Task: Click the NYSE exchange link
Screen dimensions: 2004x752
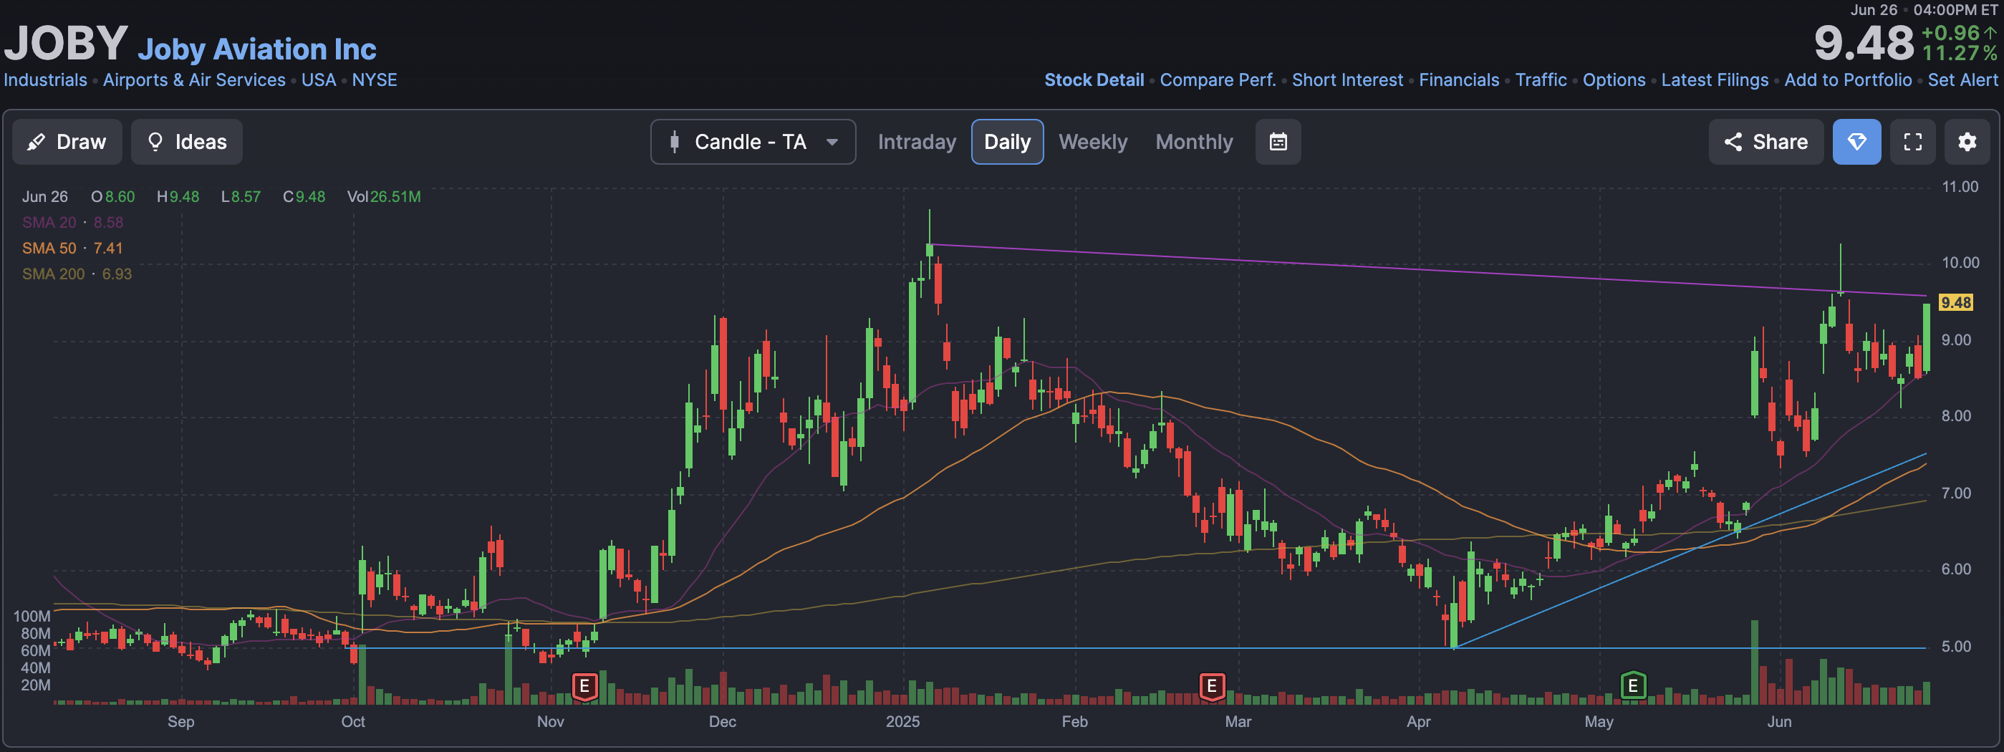Action: point(374,79)
